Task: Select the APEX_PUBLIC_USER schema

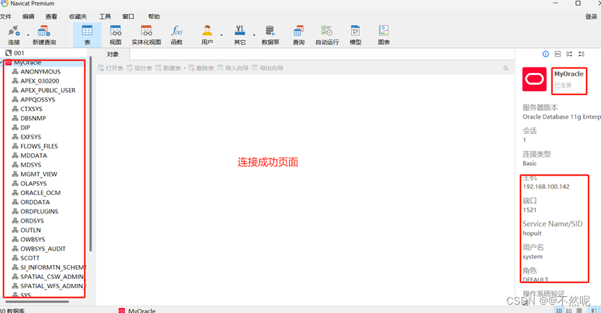Action: (x=48, y=90)
